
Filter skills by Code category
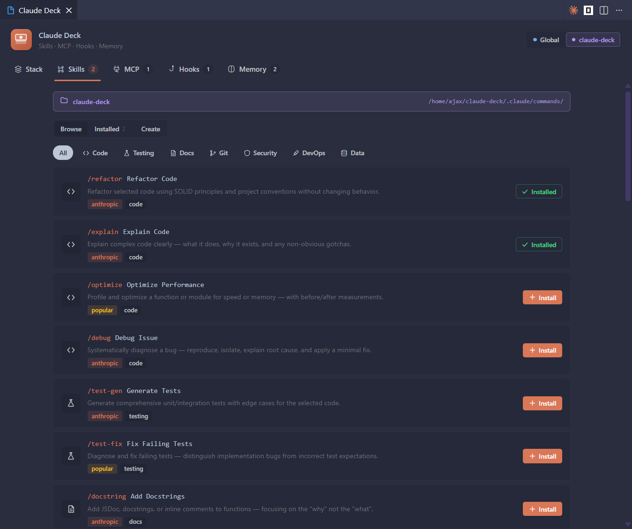coord(95,153)
